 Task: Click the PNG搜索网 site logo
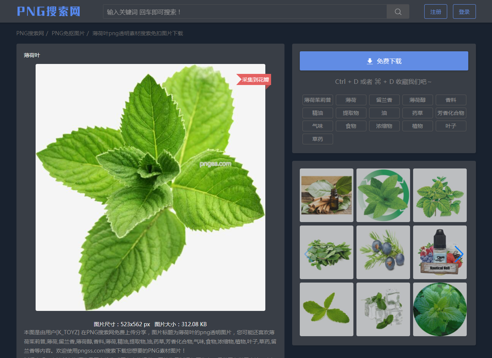point(49,11)
